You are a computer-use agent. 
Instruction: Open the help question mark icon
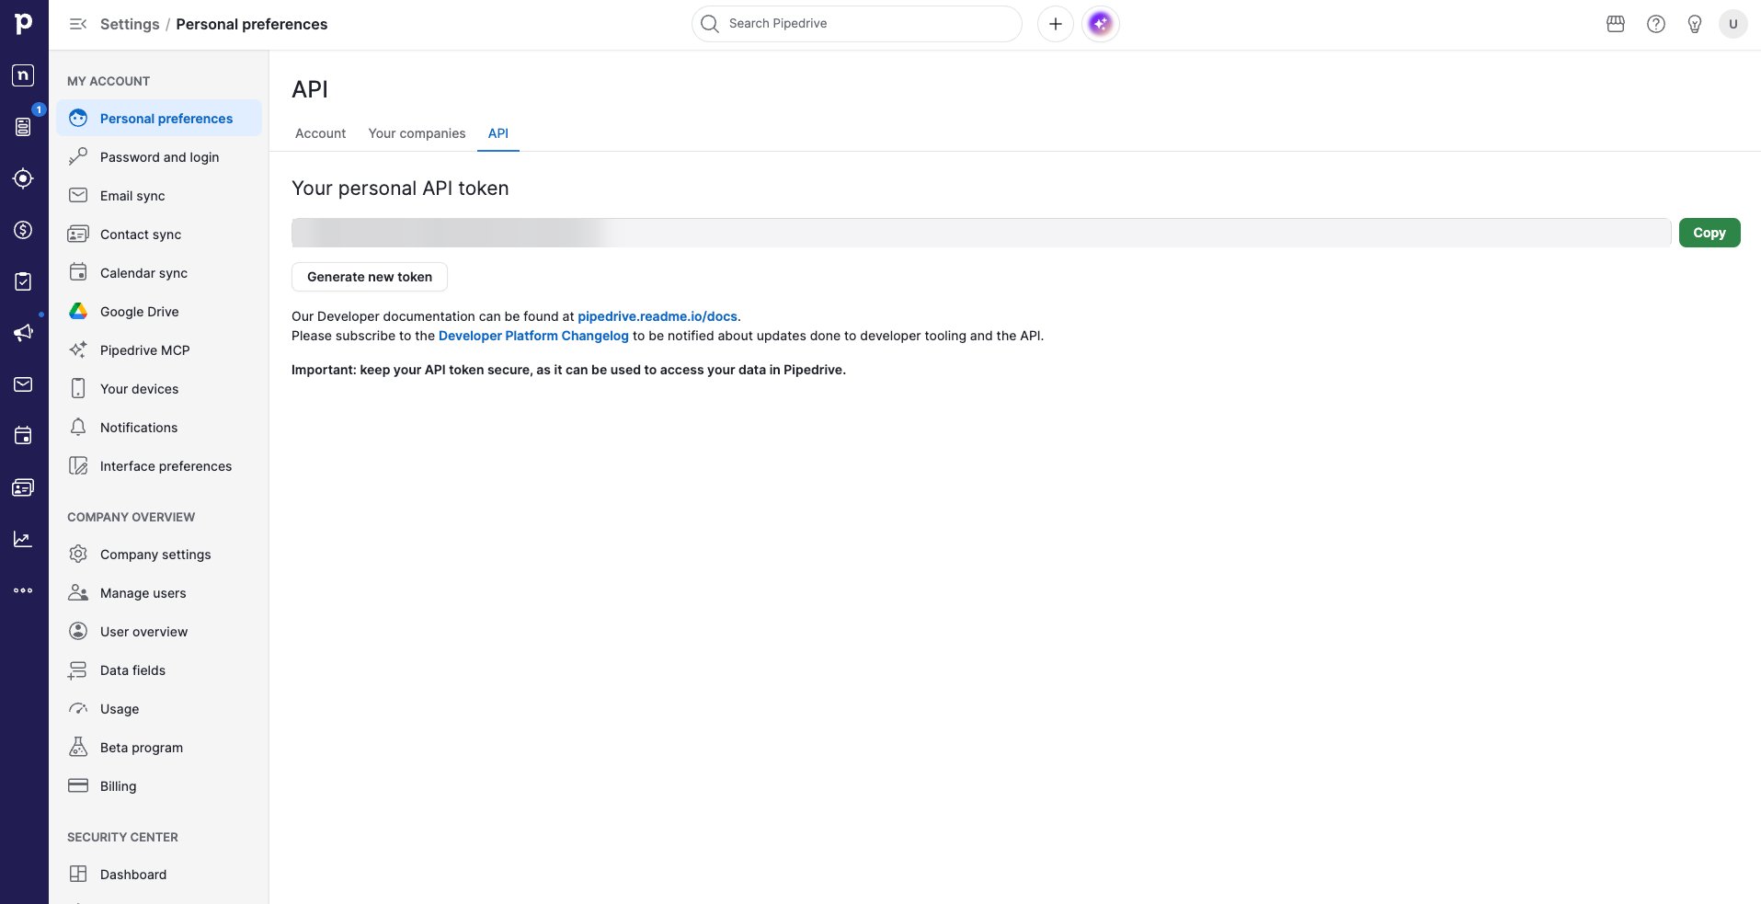pos(1656,24)
